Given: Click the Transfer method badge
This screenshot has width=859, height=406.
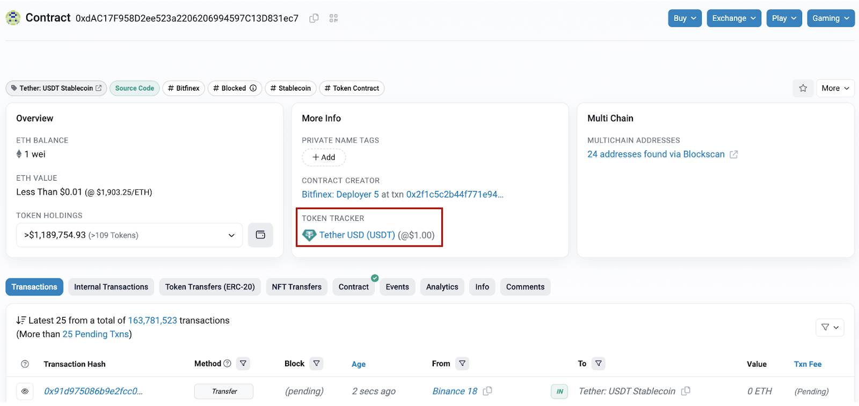Looking at the screenshot, I should (x=224, y=392).
